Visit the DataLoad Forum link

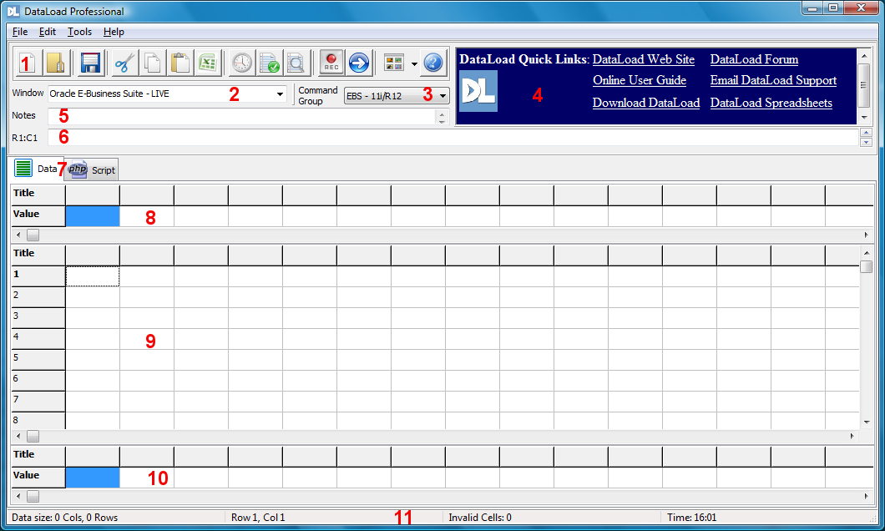pos(754,59)
